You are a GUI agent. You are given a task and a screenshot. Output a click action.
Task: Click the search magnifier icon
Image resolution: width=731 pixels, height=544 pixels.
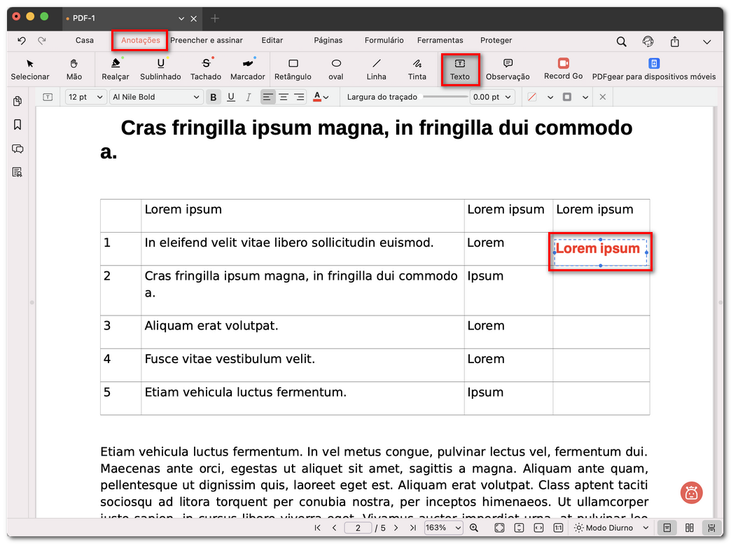tap(621, 41)
